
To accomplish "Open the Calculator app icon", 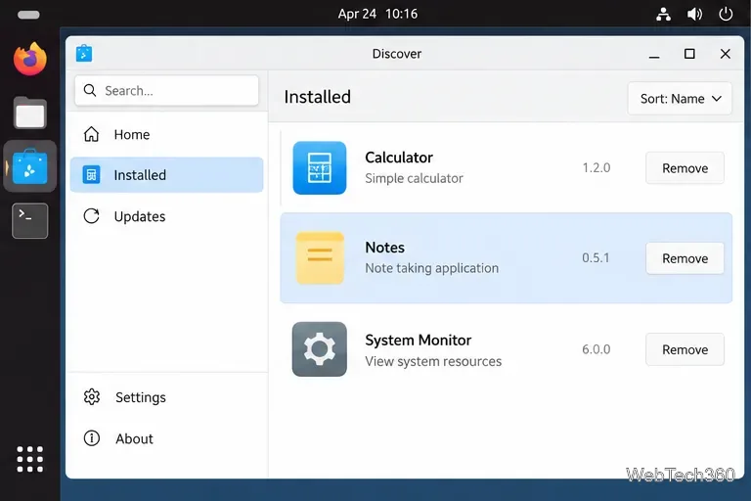I will pos(320,167).
